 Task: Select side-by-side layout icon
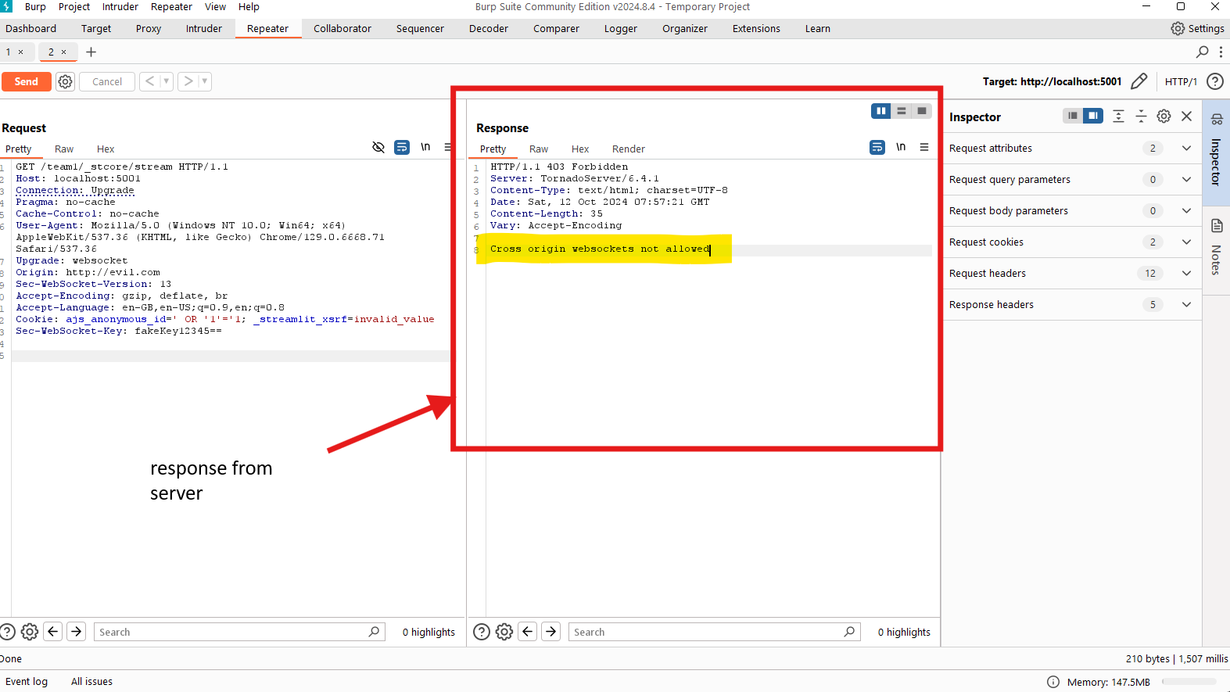pyautogui.click(x=881, y=111)
